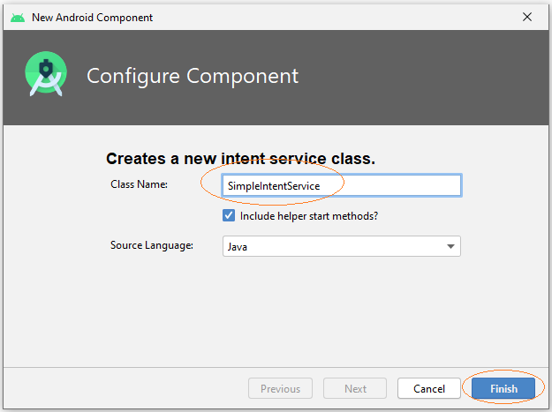552x412 pixels.
Task: Click the 'Configure Component' heading
Action: click(x=193, y=76)
